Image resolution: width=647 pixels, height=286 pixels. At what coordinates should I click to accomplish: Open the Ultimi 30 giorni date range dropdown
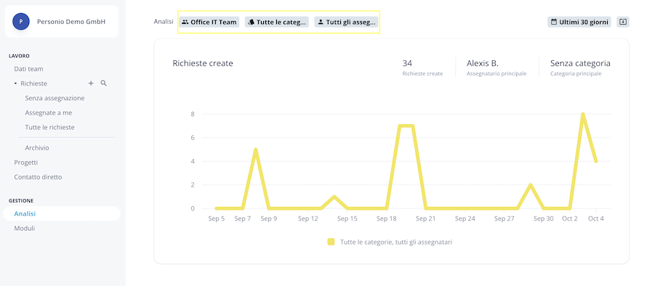click(x=579, y=22)
